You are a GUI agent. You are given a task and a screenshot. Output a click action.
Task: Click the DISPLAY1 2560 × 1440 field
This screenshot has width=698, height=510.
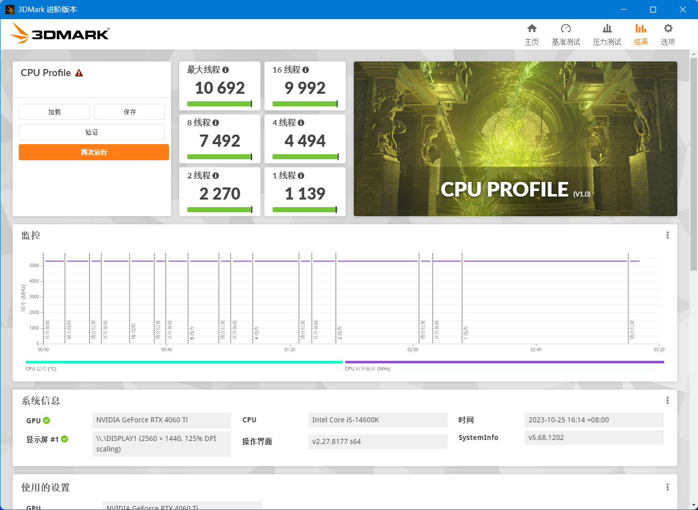162,444
